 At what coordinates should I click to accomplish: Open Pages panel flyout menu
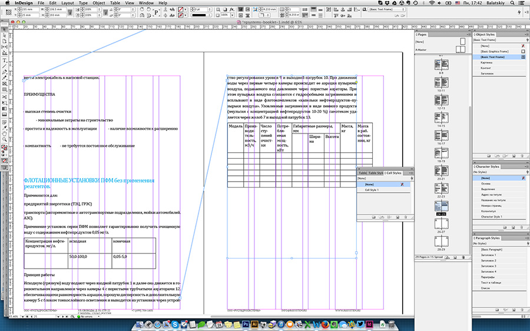click(469, 35)
